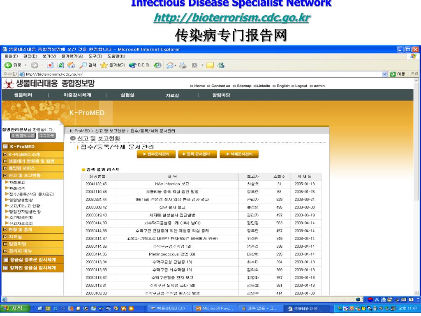Click the Print icon in toolbar
Image resolution: width=421 pixels, height=316 pixels.
[x=183, y=65]
